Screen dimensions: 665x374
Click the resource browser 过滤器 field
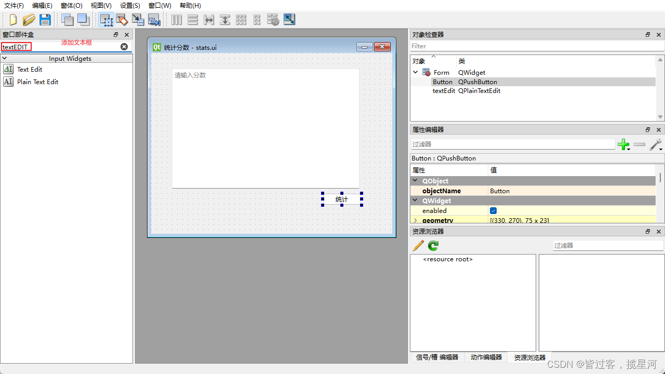point(608,245)
